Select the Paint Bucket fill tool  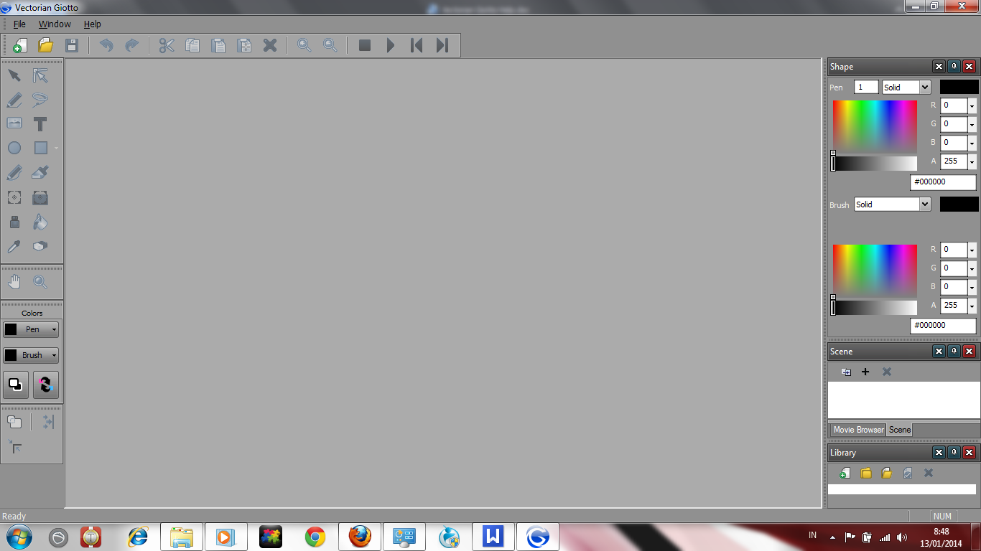point(40,222)
